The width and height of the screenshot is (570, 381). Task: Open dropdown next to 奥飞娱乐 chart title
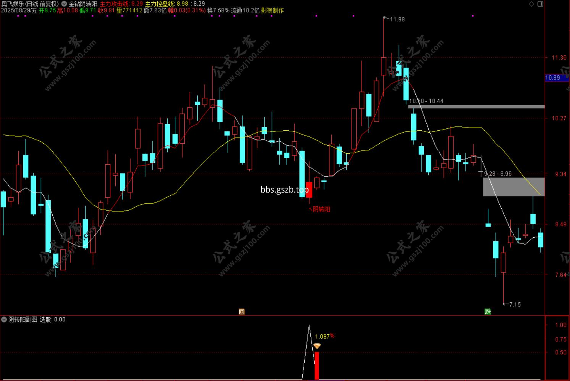(x=64, y=4)
